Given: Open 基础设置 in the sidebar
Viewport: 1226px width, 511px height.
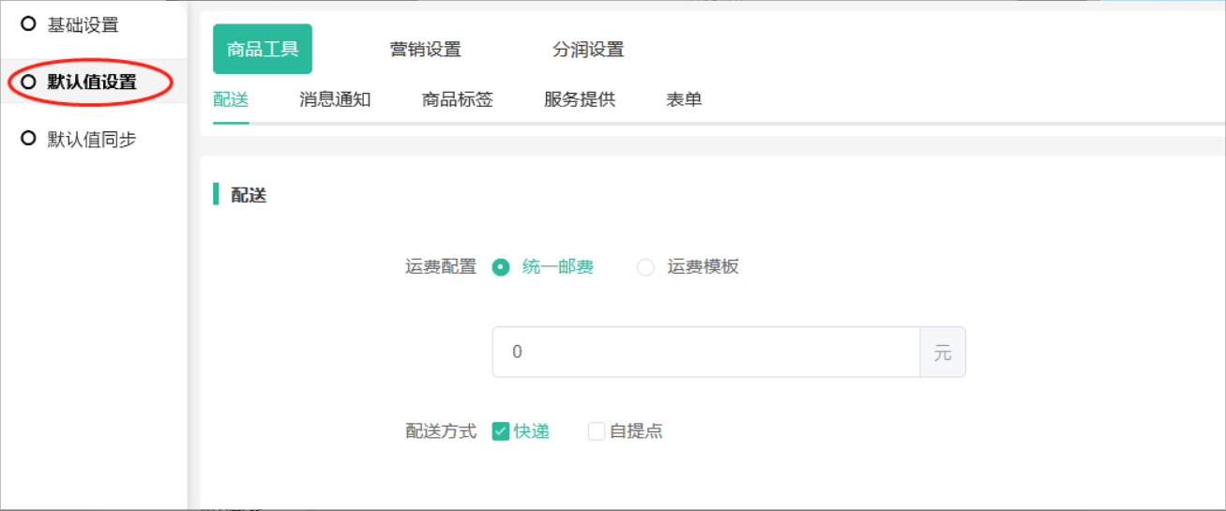Looking at the screenshot, I should point(83,25).
